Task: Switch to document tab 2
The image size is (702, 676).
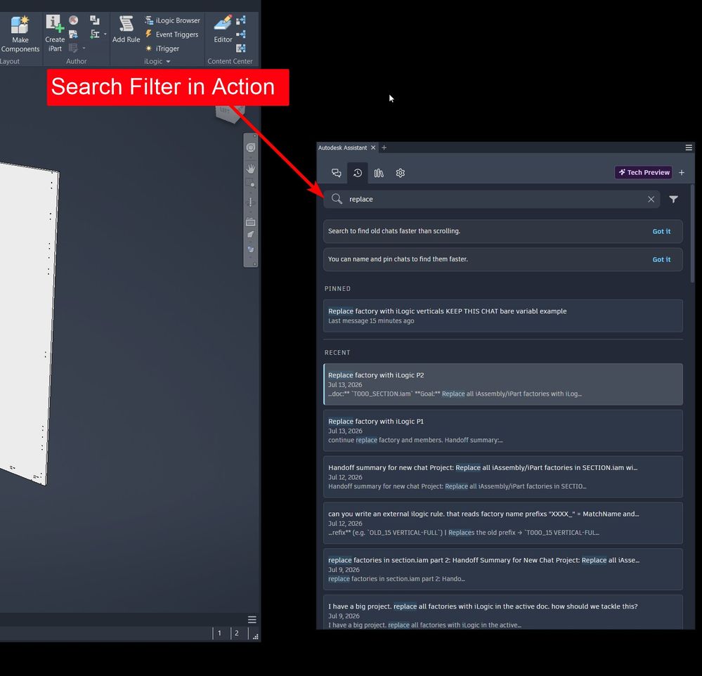Action: coord(237,633)
